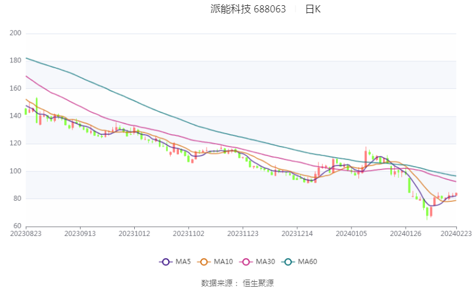Click y-axis value 140
The height and width of the screenshot is (289, 475).
point(15,116)
